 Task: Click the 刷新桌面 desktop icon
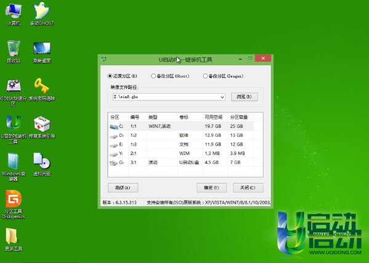tap(42, 52)
